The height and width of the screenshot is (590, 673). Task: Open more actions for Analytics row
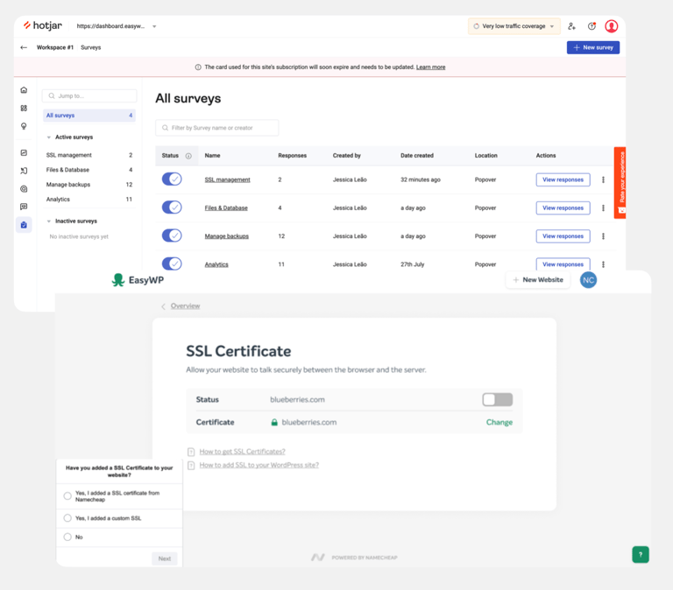[x=603, y=264]
